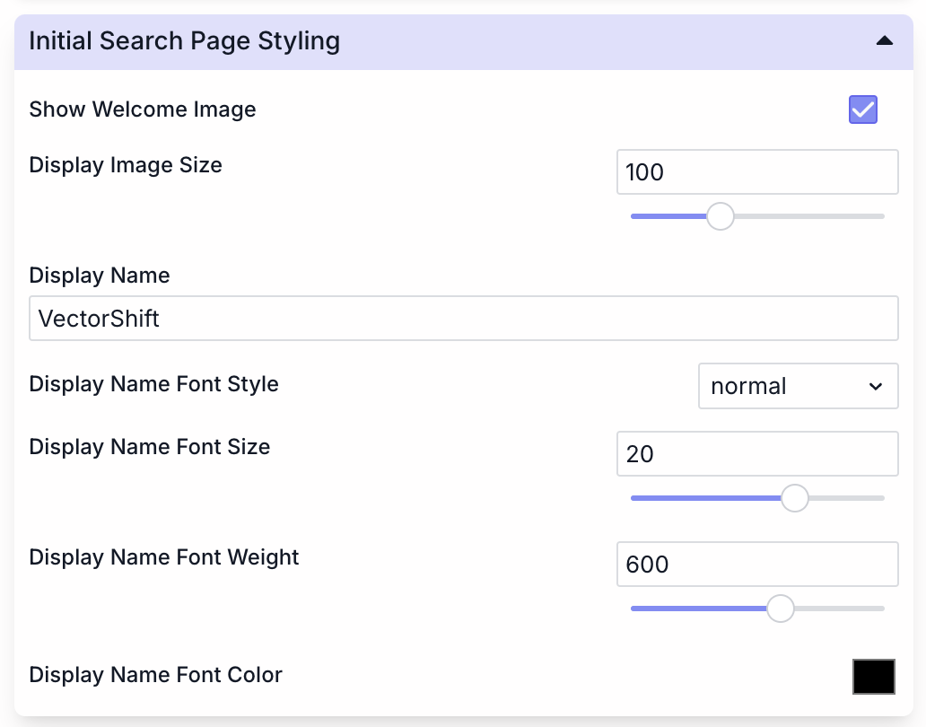The height and width of the screenshot is (727, 926).
Task: Click the chevron next to the normal option
Action: (877, 386)
